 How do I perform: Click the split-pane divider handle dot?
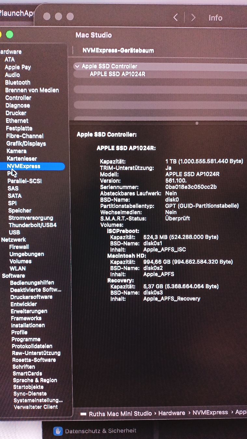coord(197,123)
